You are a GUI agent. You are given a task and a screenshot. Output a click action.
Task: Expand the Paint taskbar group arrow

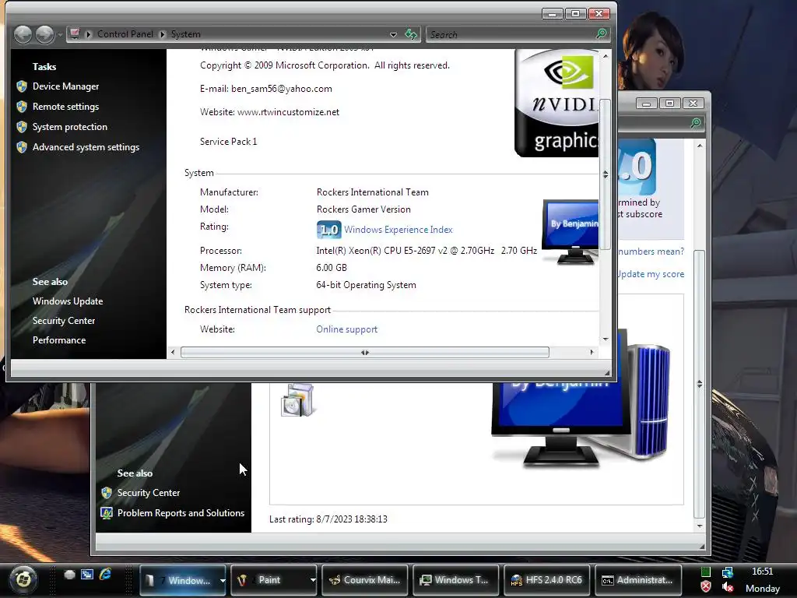tap(313, 580)
